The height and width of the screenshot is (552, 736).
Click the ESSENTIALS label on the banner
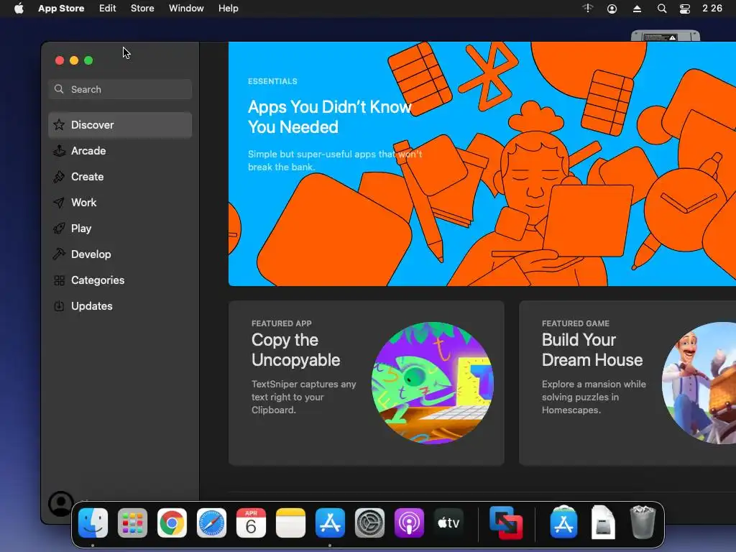coord(272,81)
